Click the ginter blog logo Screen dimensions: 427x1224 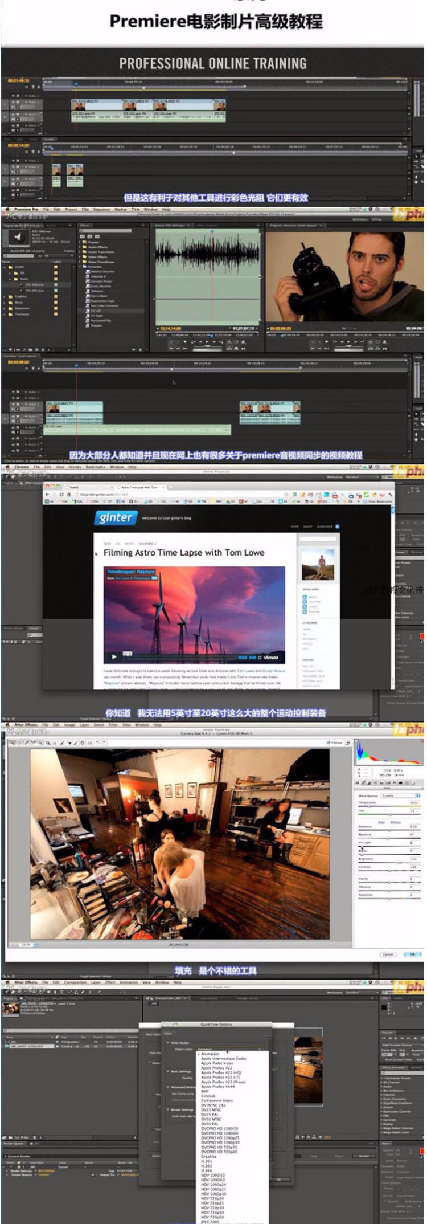(x=116, y=517)
